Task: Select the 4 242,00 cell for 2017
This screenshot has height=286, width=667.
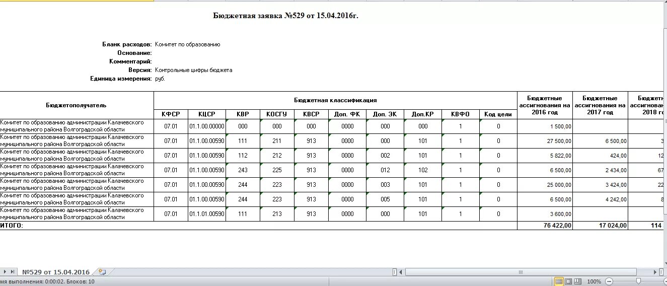Action: pos(601,199)
